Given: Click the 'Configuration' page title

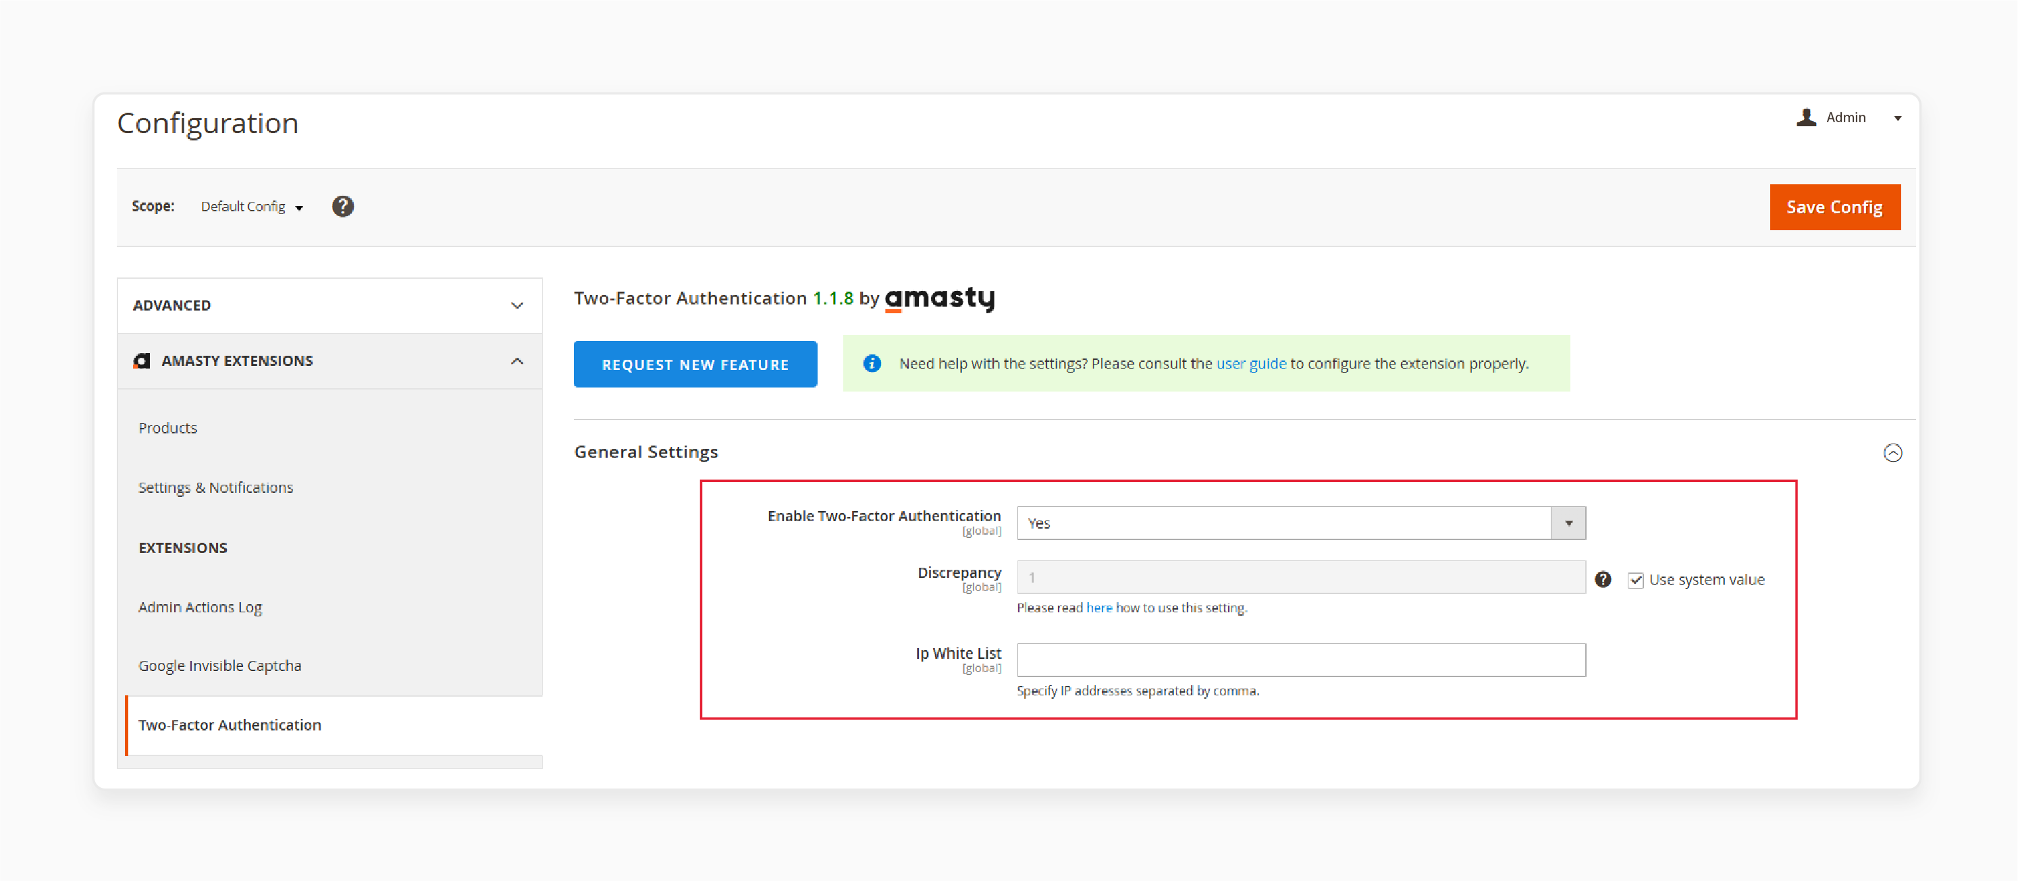Looking at the screenshot, I should 207,124.
